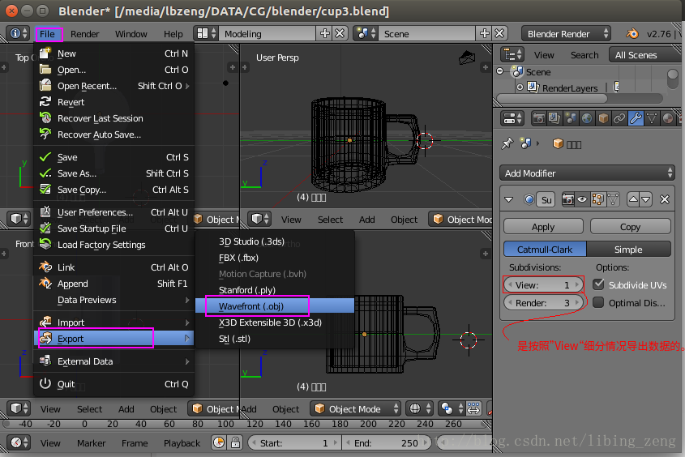Adjust the View subdivisions field
This screenshot has width=685, height=457.
coord(543,285)
